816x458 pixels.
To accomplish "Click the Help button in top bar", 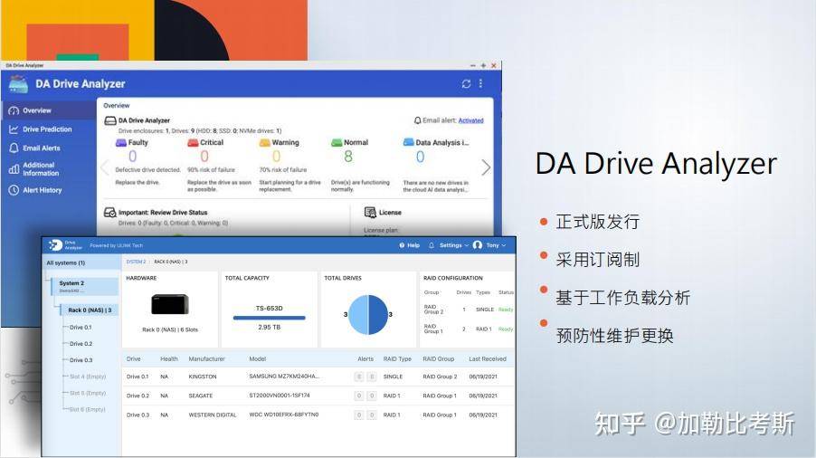I will tap(409, 245).
